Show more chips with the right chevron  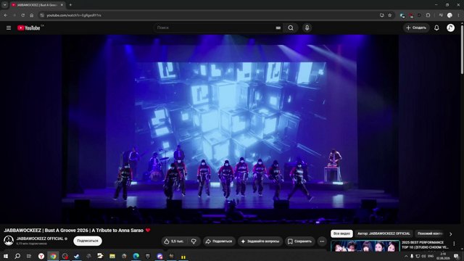[451, 234]
